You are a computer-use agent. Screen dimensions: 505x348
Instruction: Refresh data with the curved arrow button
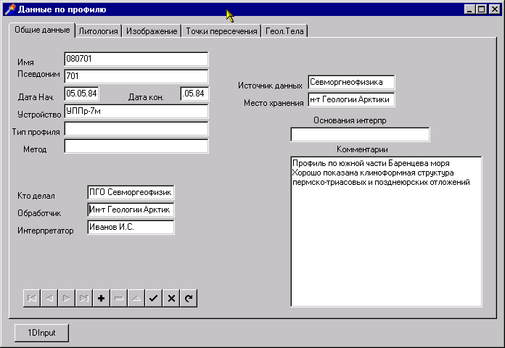189,298
